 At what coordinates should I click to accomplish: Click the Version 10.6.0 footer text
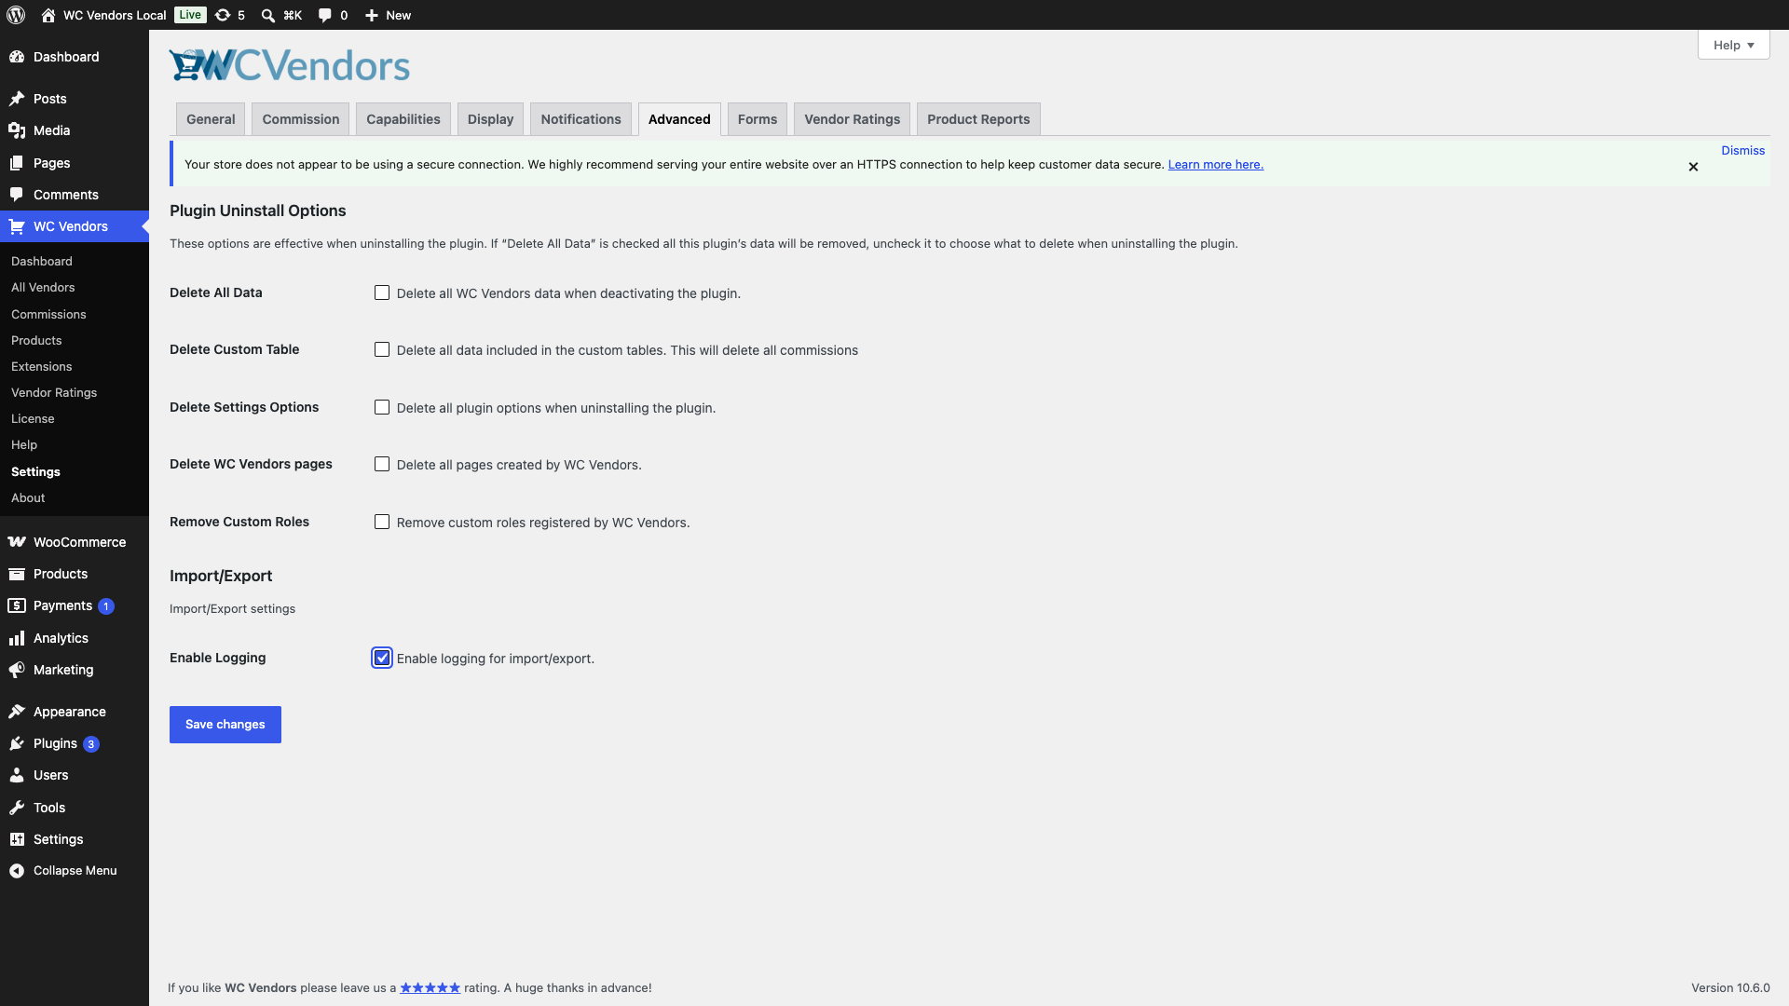(x=1730, y=988)
